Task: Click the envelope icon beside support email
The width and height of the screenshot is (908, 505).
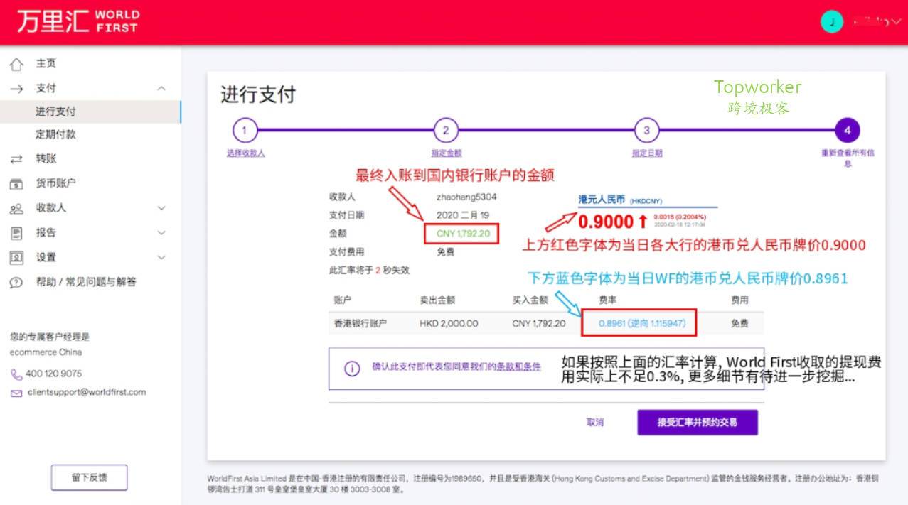Action: [x=16, y=393]
